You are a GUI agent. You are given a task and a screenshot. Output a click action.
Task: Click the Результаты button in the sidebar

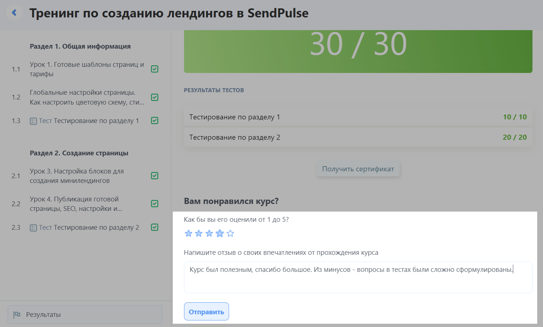(85, 315)
